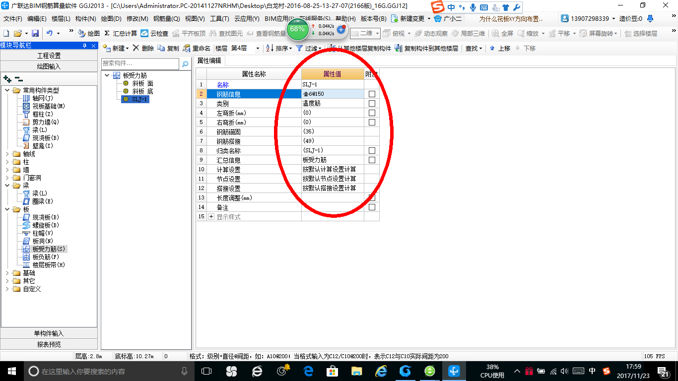Click the 单构件输入 navigation button
This screenshot has height=381, width=678.
(x=49, y=333)
